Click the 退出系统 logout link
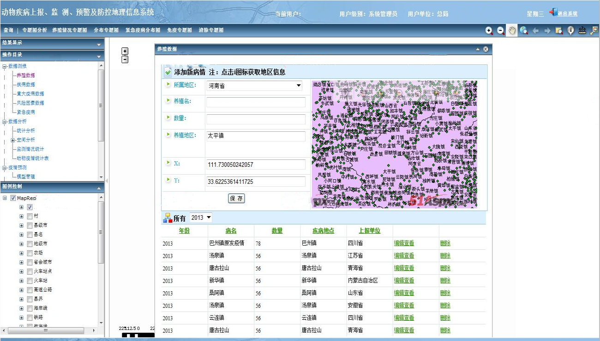600x341 pixels. 567,14
